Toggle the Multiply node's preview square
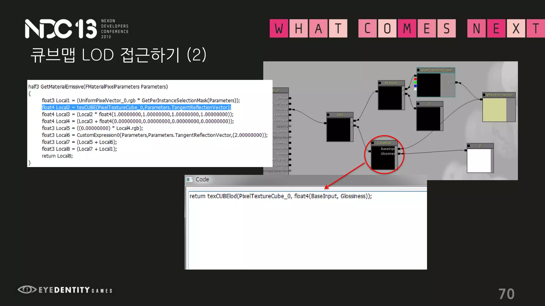 [x=380, y=83]
